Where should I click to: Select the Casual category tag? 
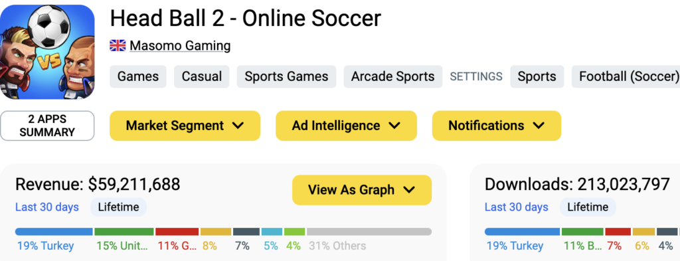(202, 77)
